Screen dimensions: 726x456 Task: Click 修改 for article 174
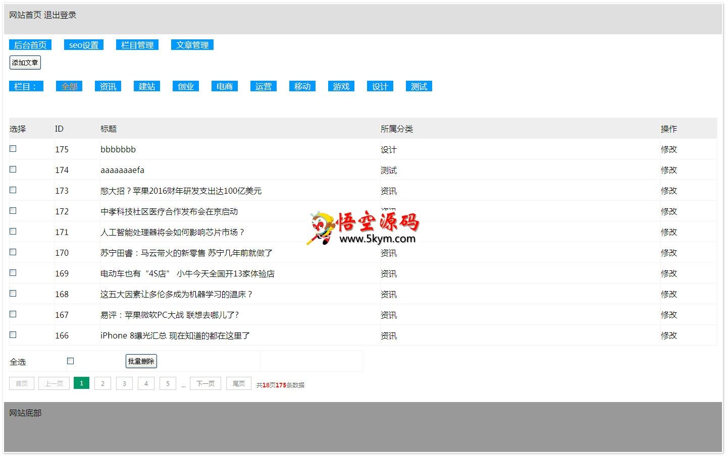[669, 170]
